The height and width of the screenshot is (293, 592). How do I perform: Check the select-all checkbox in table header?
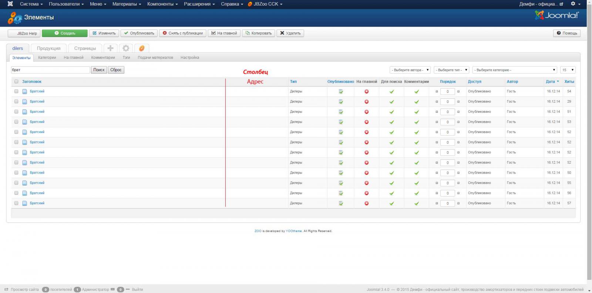(x=16, y=82)
